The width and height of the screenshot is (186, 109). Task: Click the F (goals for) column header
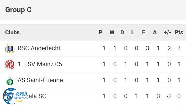coord(144,32)
